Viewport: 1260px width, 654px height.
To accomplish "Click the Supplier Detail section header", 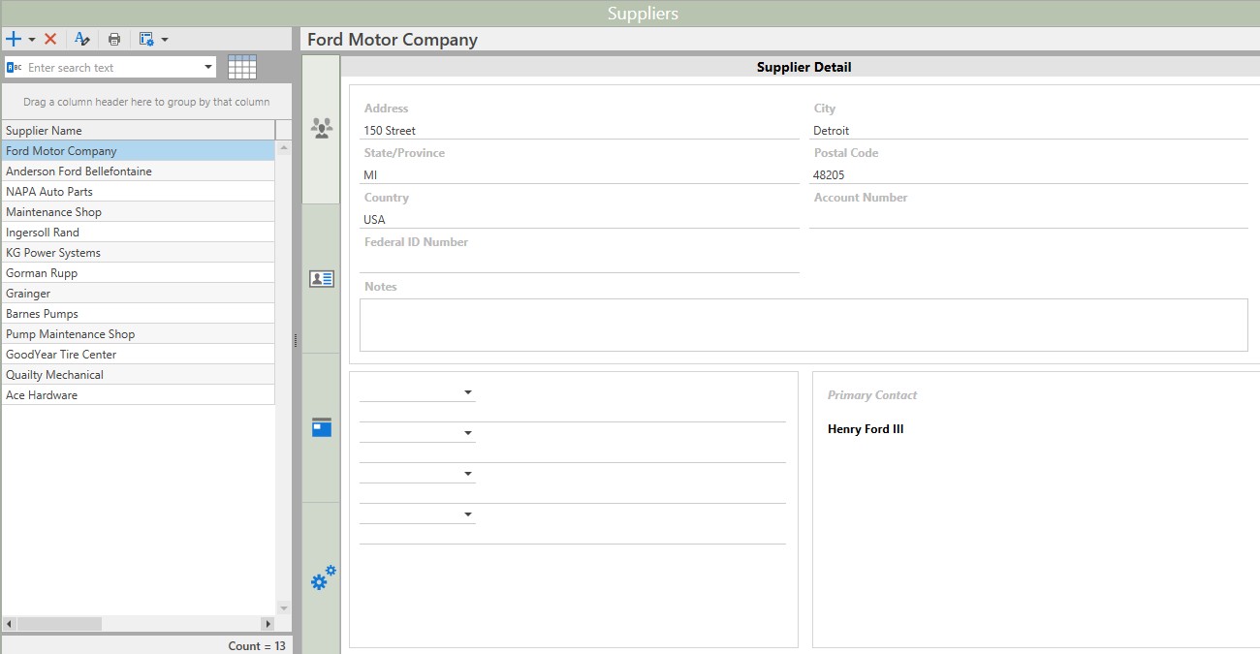I will pos(804,67).
